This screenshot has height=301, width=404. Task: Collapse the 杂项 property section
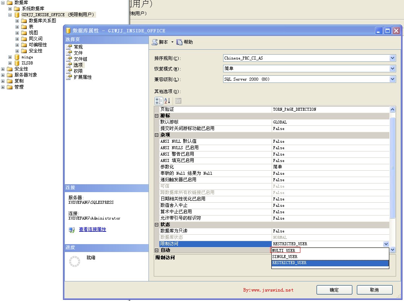pos(156,135)
